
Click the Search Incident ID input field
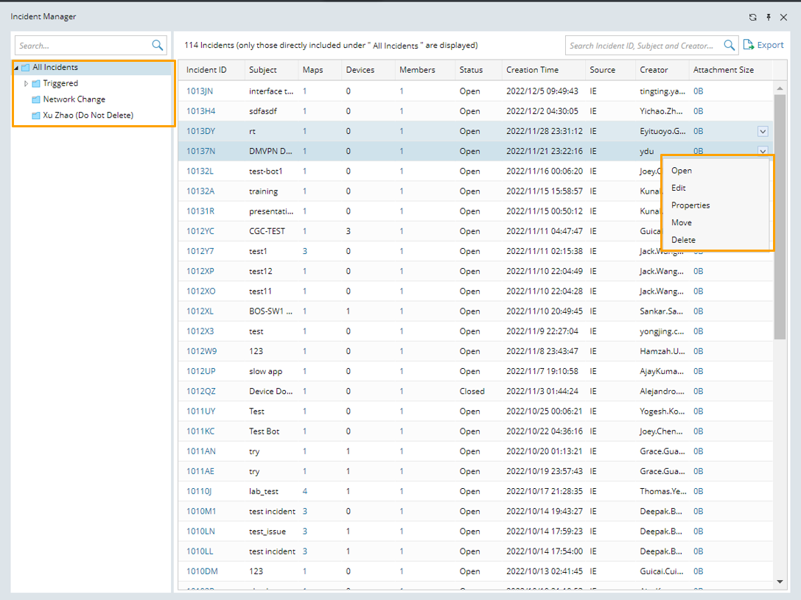(x=642, y=46)
